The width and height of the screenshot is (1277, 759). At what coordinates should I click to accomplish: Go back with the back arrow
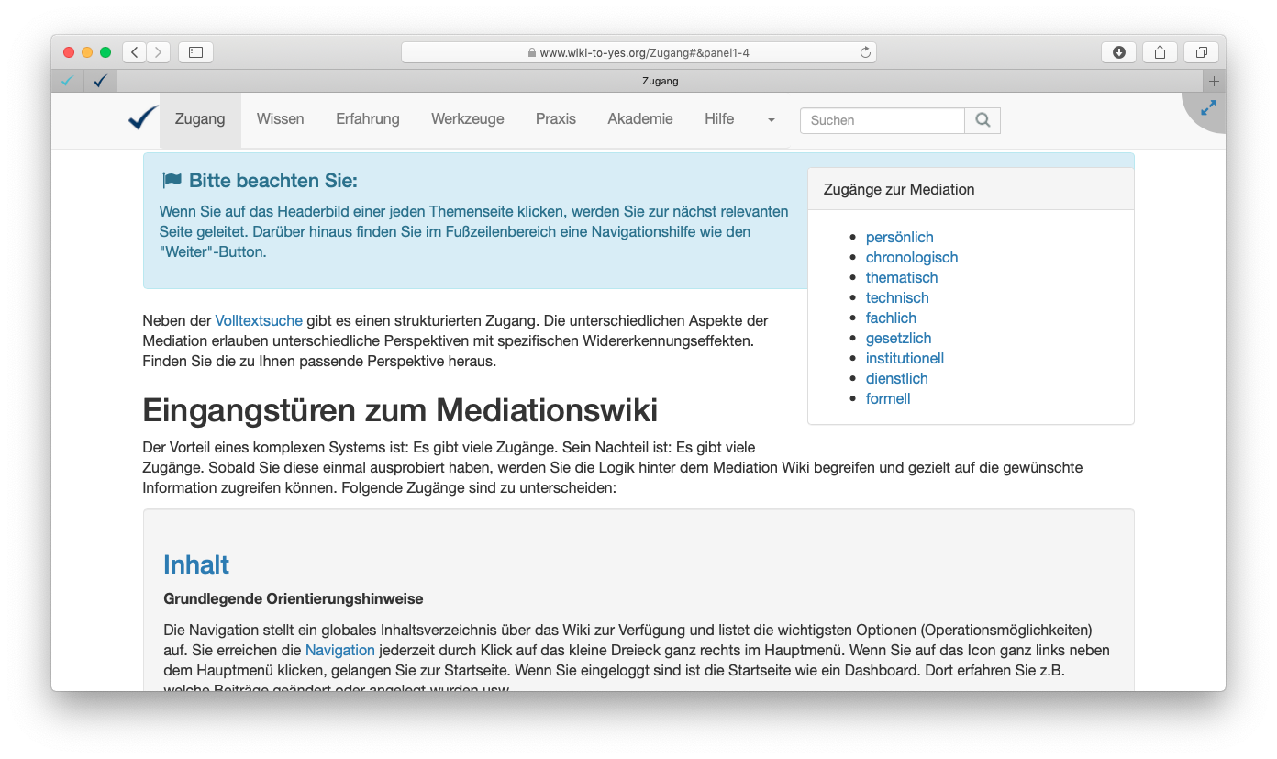(x=135, y=52)
